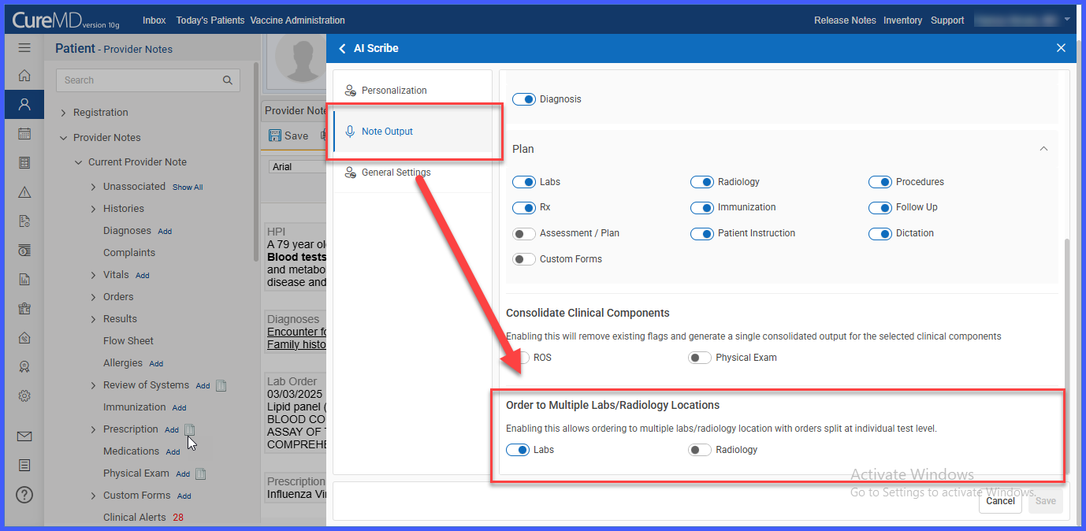
Task: Open the mail envelope icon
Action: tap(24, 436)
